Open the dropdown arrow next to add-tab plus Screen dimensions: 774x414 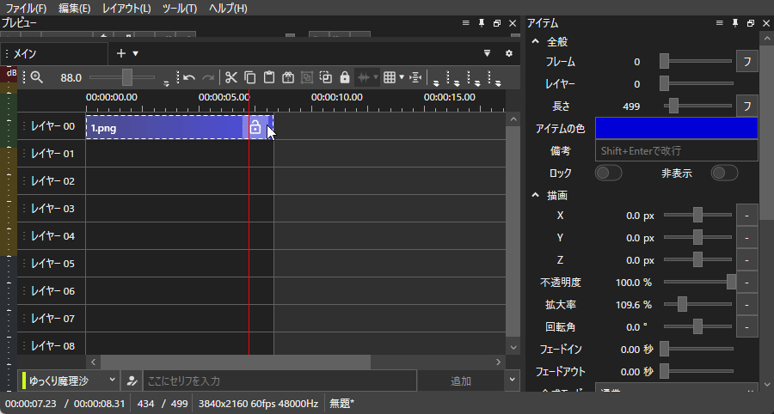pos(136,54)
